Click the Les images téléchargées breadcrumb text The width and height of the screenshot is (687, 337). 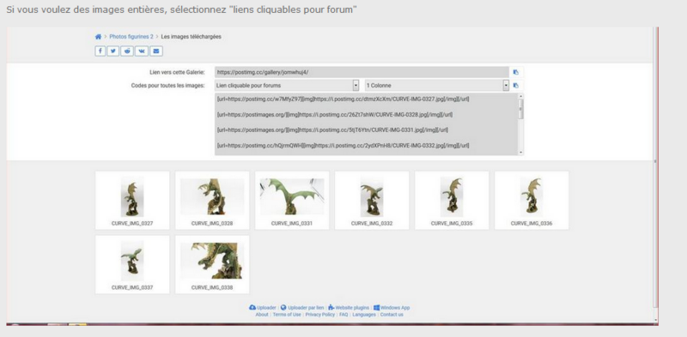click(x=191, y=37)
